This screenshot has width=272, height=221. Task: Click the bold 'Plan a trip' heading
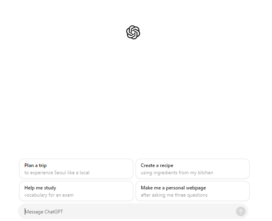[x=35, y=165]
